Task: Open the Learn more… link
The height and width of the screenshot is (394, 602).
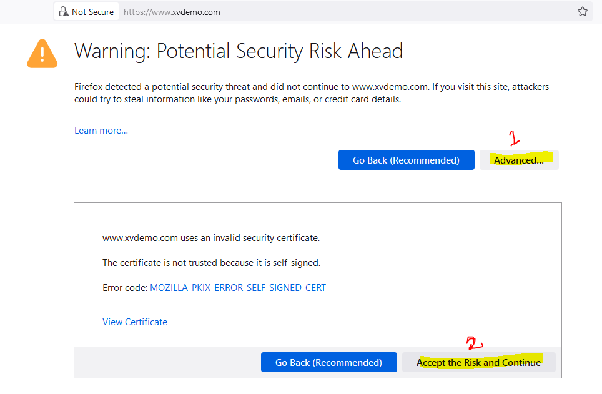Action: pyautogui.click(x=101, y=131)
